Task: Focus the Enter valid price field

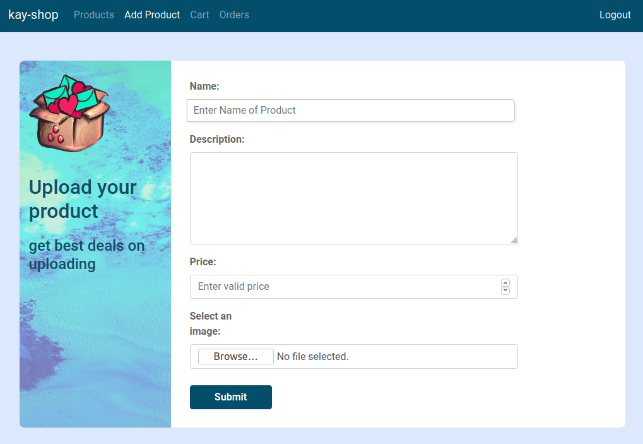Action: [x=344, y=287]
